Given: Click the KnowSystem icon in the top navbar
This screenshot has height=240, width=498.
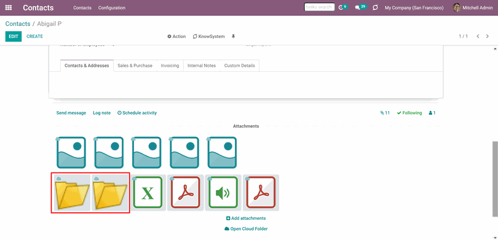Looking at the screenshot, I should click(375, 7).
